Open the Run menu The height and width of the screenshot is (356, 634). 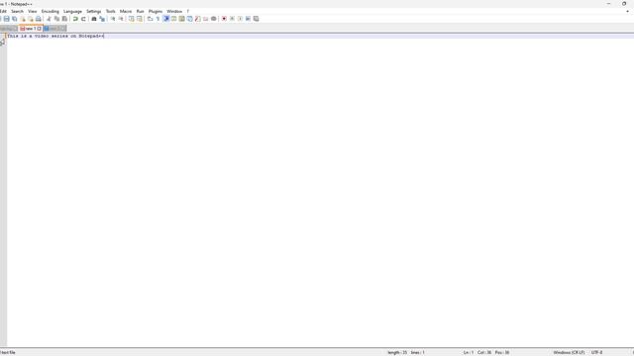(141, 11)
